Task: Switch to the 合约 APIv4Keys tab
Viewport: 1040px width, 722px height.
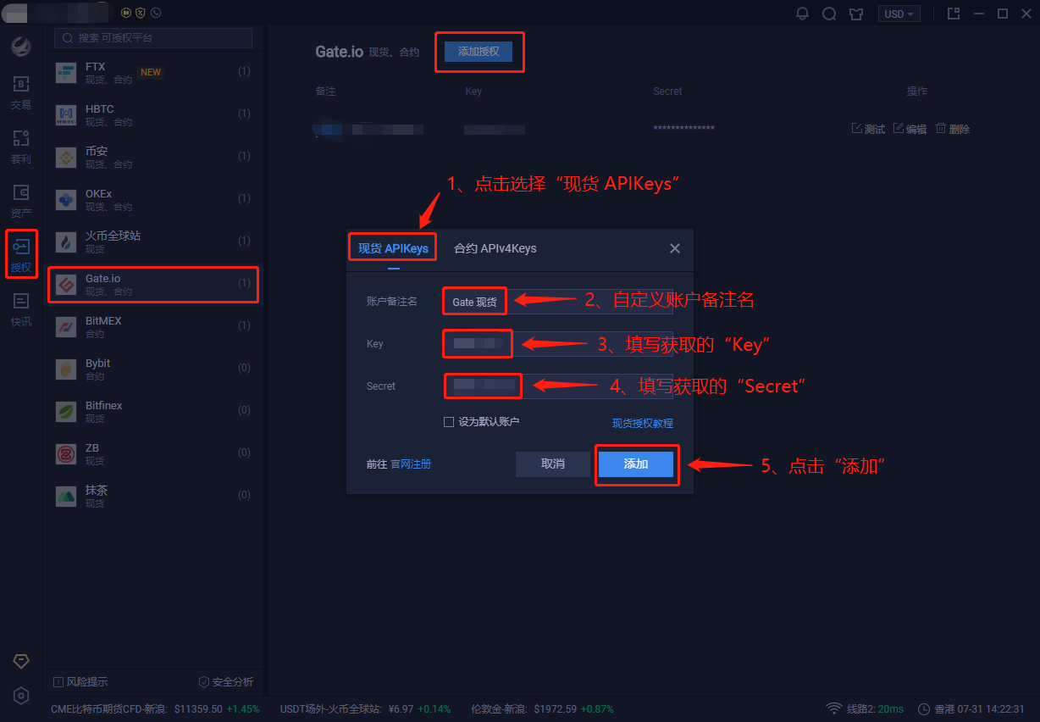Action: tap(495, 248)
